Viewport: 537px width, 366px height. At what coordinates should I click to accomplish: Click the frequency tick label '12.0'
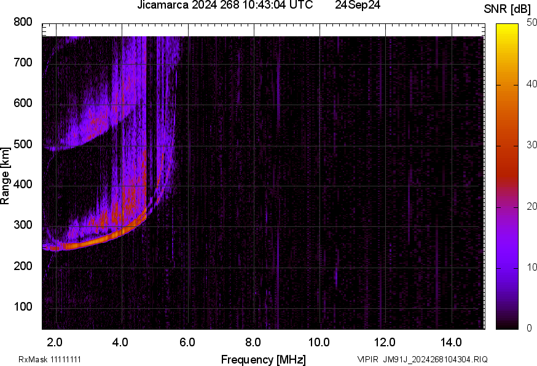coord(385,343)
